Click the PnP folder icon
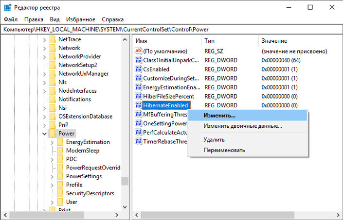This screenshot has width=343, height=220. tap(53, 125)
